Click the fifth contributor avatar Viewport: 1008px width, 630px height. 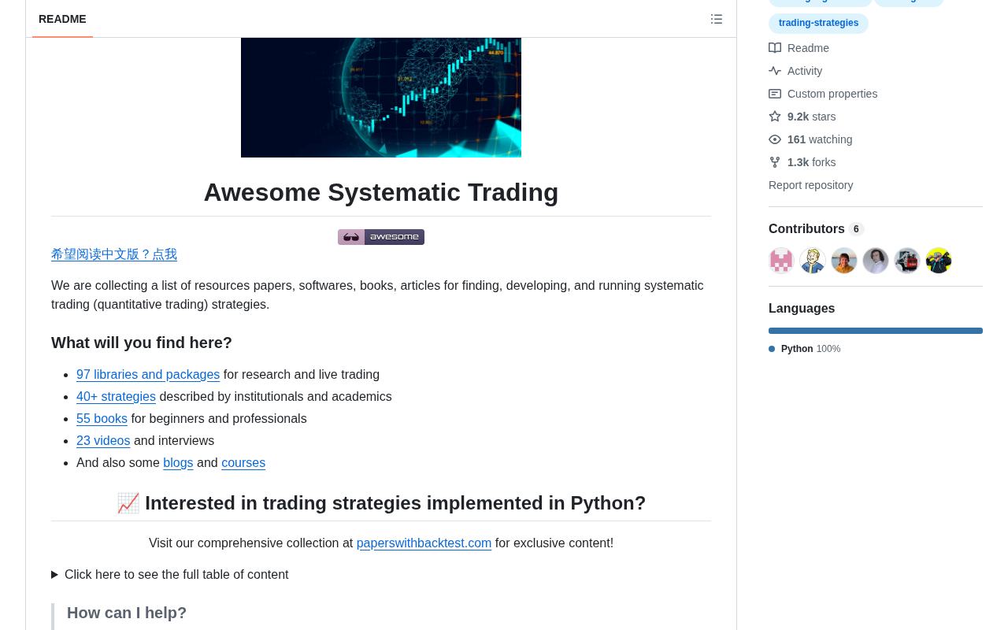pyautogui.click(x=907, y=261)
